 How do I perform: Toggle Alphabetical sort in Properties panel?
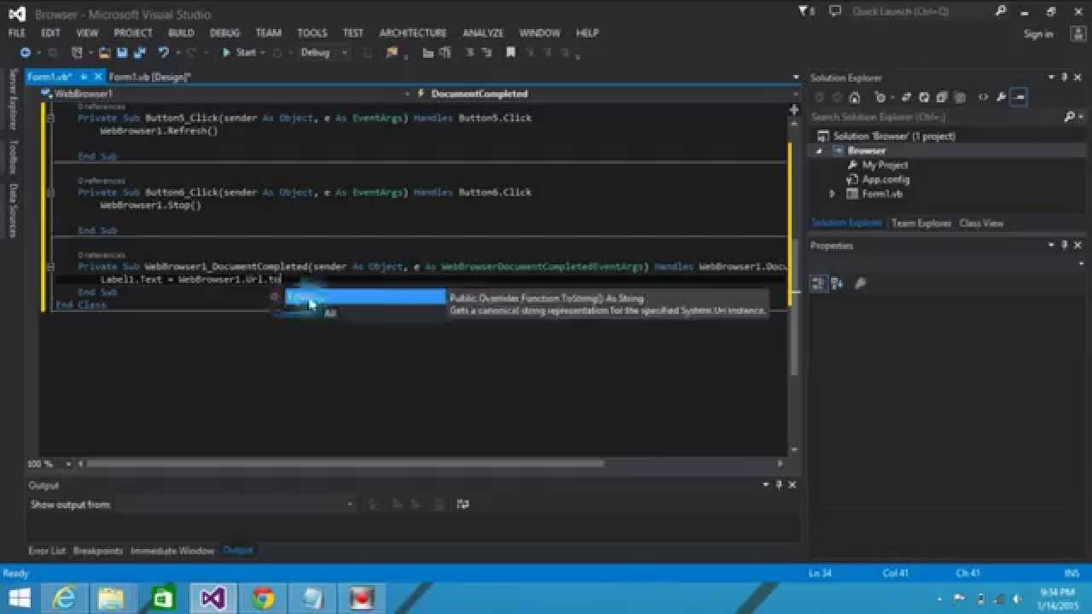point(836,284)
